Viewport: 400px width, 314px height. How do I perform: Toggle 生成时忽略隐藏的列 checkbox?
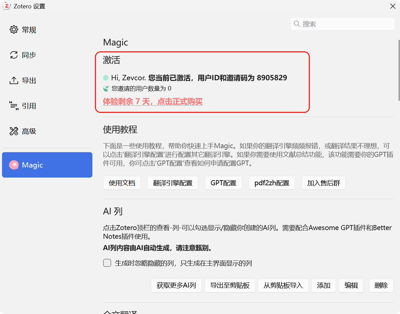click(107, 263)
